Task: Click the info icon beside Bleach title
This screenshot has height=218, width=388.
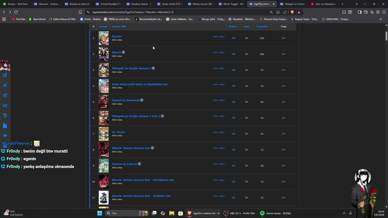Action: coord(123,52)
